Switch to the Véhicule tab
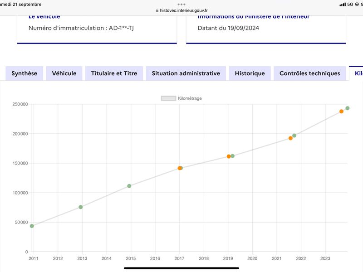This screenshot has width=363, height=272. 64,73
